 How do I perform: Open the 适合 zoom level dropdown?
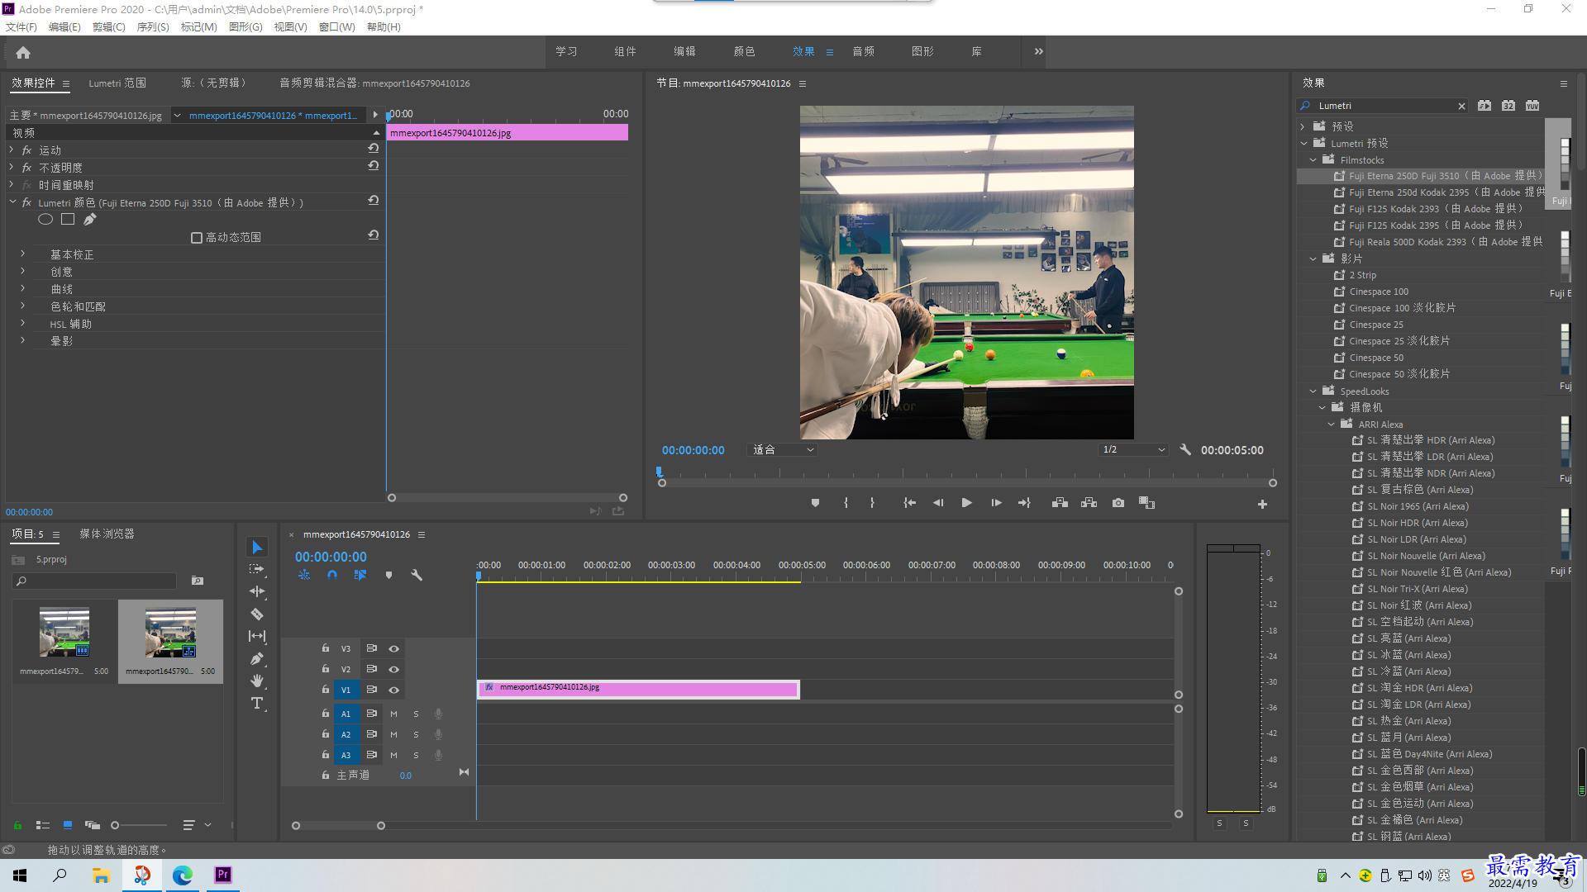pos(783,450)
